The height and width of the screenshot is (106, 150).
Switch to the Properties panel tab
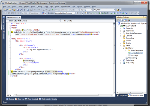122,95
